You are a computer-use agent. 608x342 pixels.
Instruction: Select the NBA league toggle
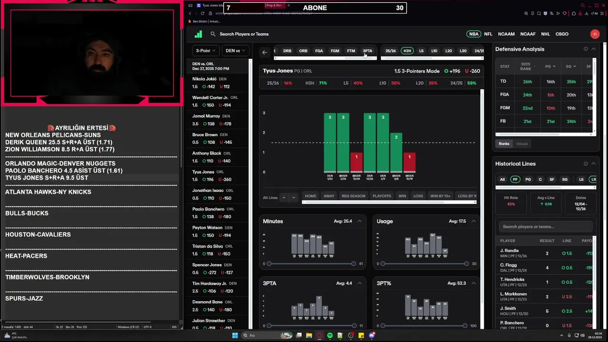474,34
